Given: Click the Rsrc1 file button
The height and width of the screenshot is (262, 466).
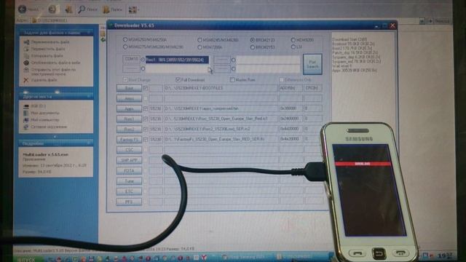Looking at the screenshot, I should (129, 119).
